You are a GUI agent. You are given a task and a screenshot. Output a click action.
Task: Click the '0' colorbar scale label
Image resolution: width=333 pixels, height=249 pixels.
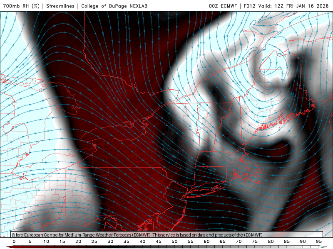tap(14, 242)
